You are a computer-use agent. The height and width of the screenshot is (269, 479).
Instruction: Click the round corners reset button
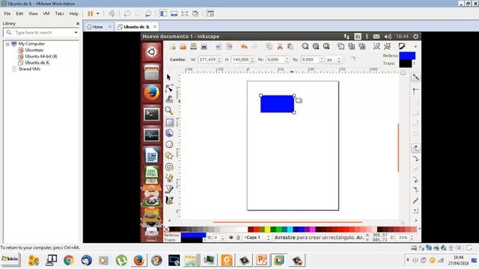[353, 58]
